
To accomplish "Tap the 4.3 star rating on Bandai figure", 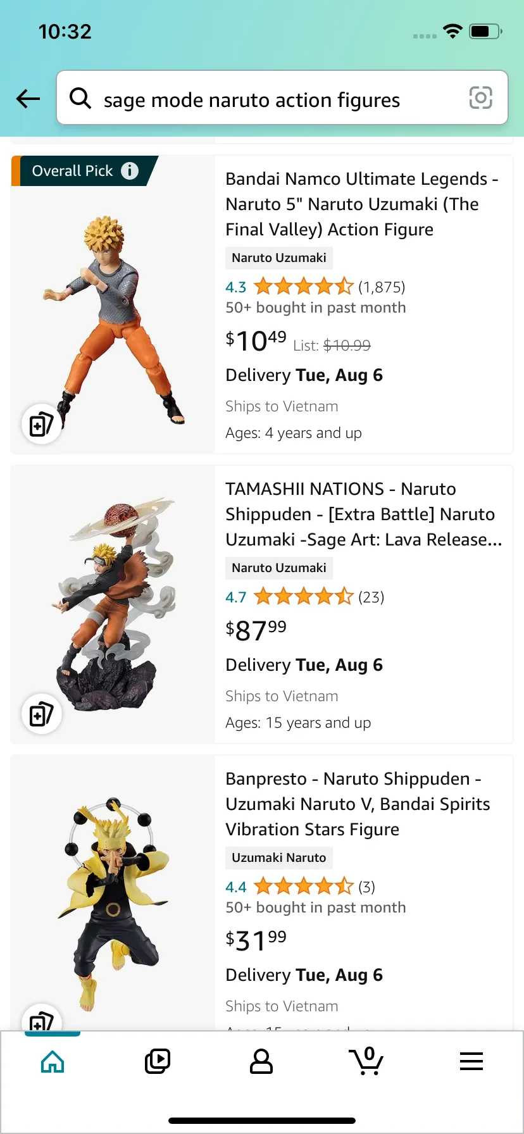I will (303, 287).
